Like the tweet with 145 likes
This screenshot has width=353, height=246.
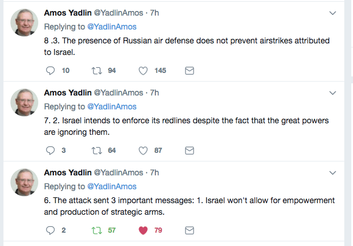click(143, 70)
